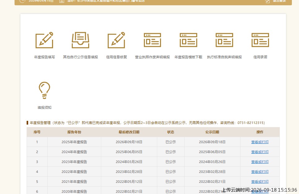
Task: Open the 年度报告填写 icon
Action: click(44, 40)
